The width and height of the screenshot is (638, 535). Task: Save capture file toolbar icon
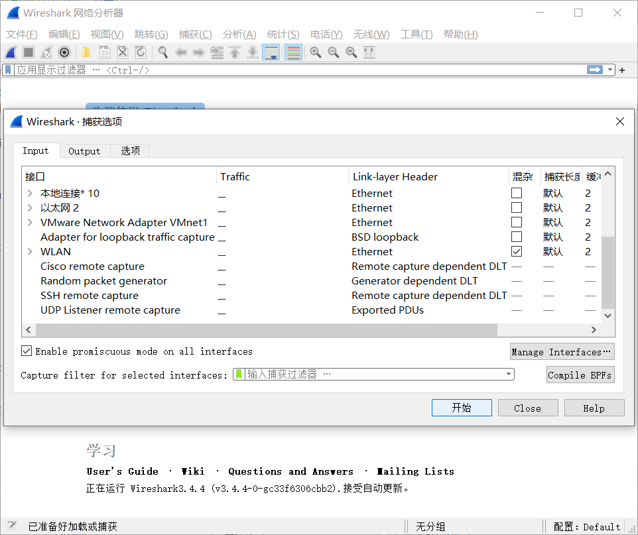105,52
